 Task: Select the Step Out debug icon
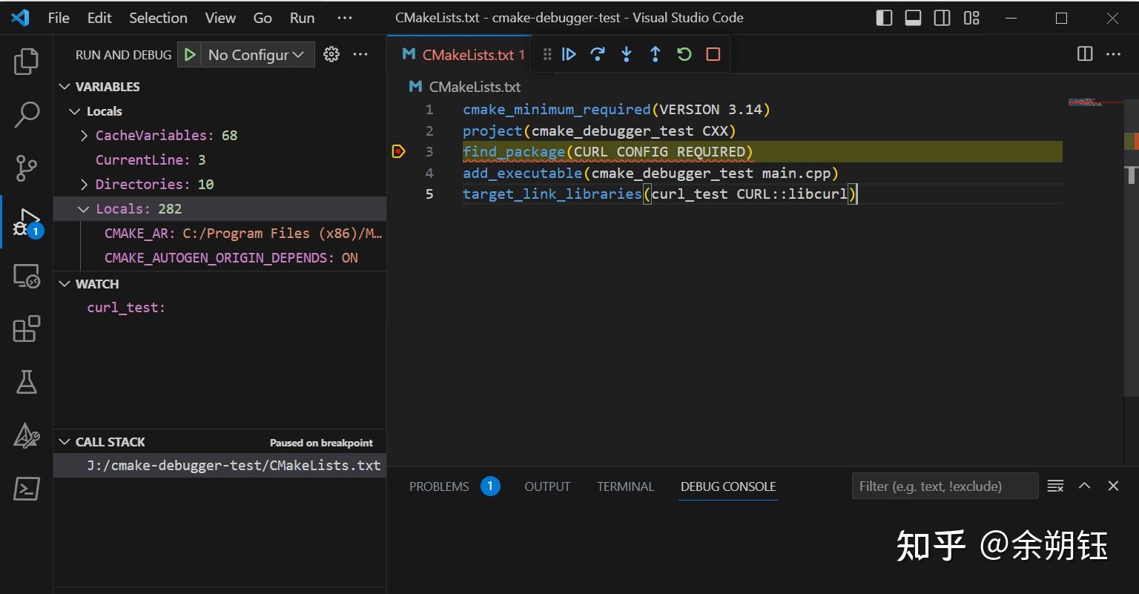click(655, 54)
